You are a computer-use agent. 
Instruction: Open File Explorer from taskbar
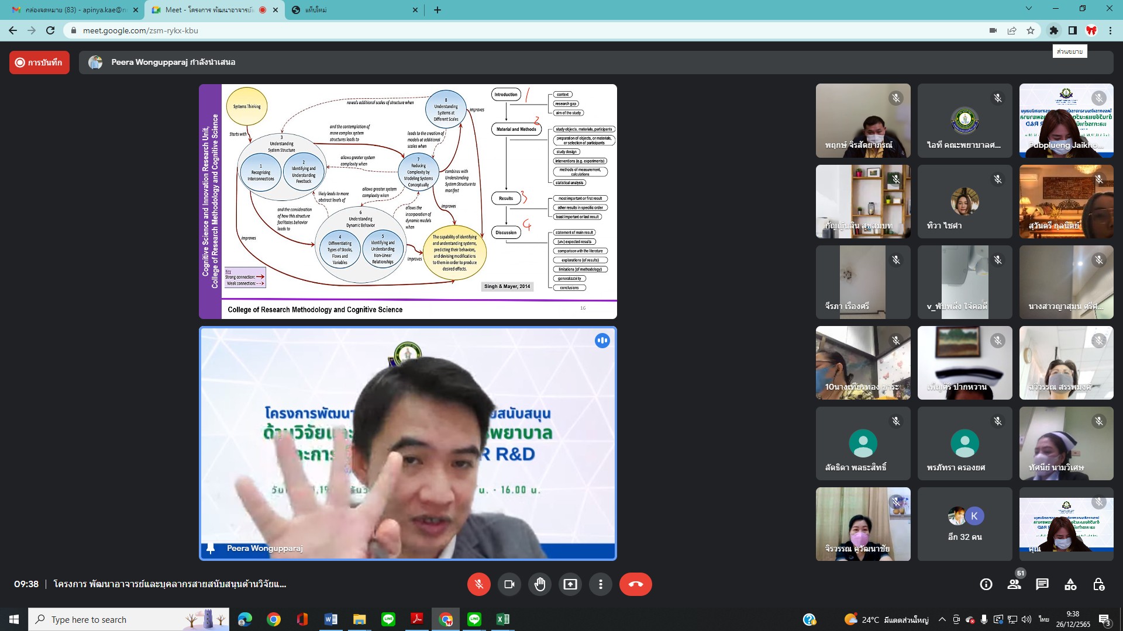359,619
